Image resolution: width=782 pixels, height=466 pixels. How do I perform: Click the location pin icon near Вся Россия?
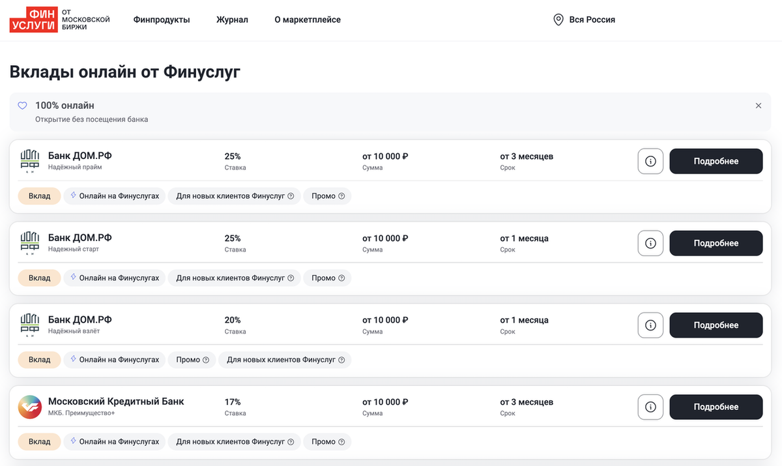pyautogui.click(x=558, y=20)
